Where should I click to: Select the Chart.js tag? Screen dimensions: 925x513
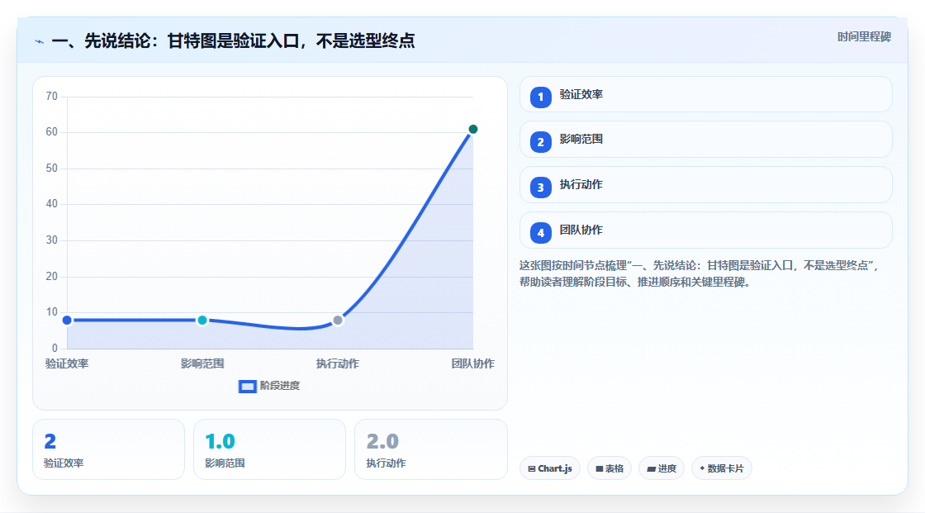click(550, 468)
